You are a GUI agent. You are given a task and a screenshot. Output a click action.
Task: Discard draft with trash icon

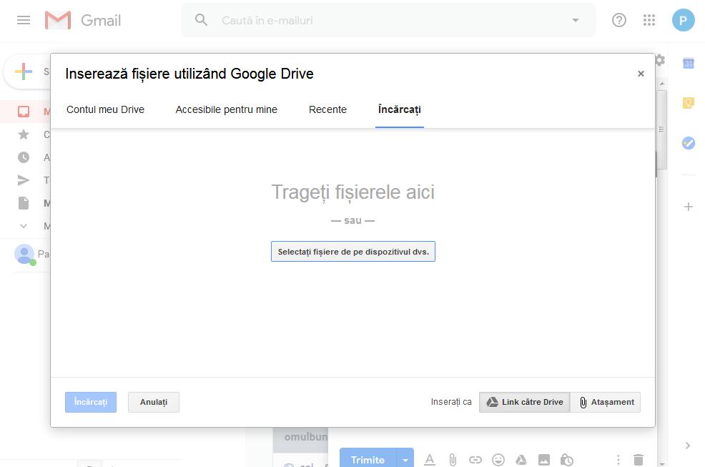pos(639,460)
